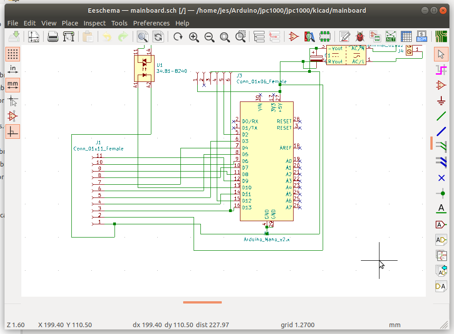Toggle the full-window crosshair cursor option

pyautogui.click(x=13, y=101)
